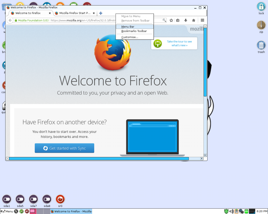Viewport: 268px width, 214px height.
Task: Close the Mozilla Firefox Start Page tab
Action: pyautogui.click(x=94, y=13)
